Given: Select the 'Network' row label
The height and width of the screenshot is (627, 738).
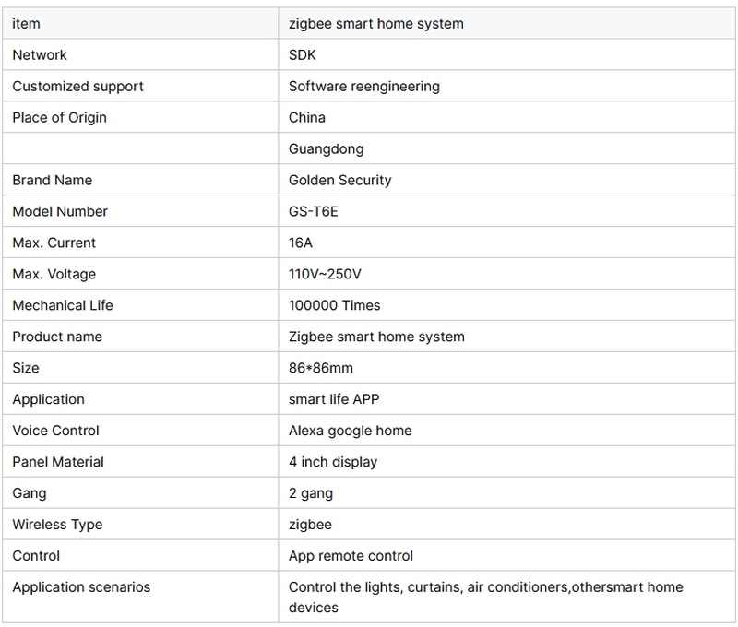Looking at the screenshot, I should tap(40, 54).
